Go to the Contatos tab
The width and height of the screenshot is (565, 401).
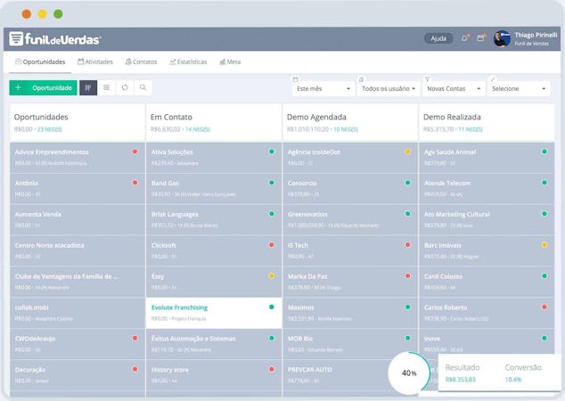coord(141,62)
